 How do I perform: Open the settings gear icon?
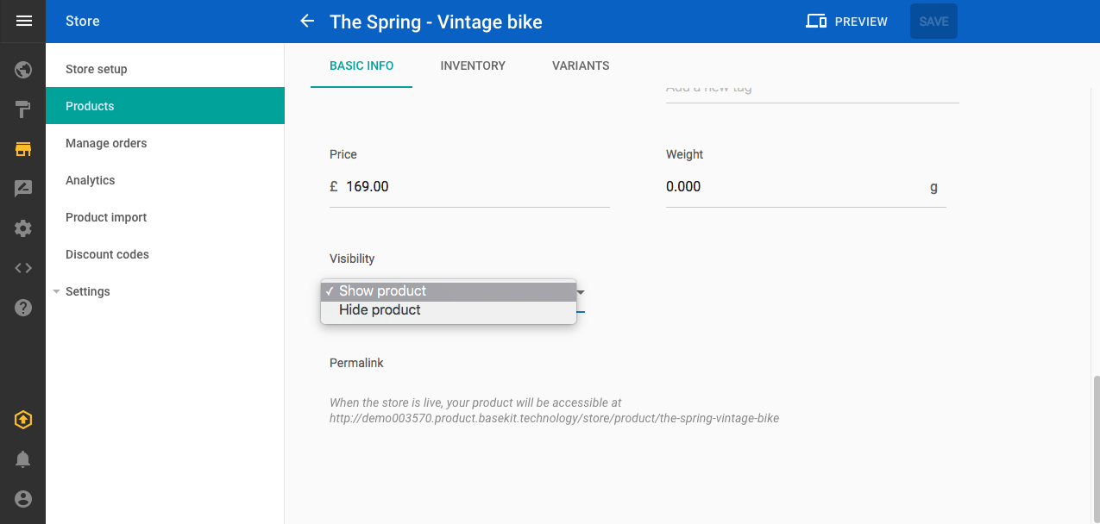tap(23, 228)
